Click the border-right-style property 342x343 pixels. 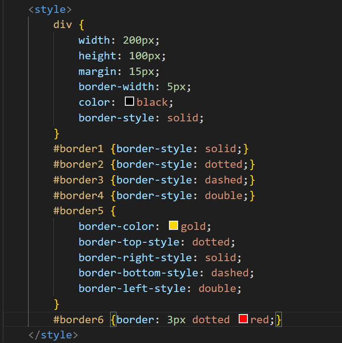(135, 257)
